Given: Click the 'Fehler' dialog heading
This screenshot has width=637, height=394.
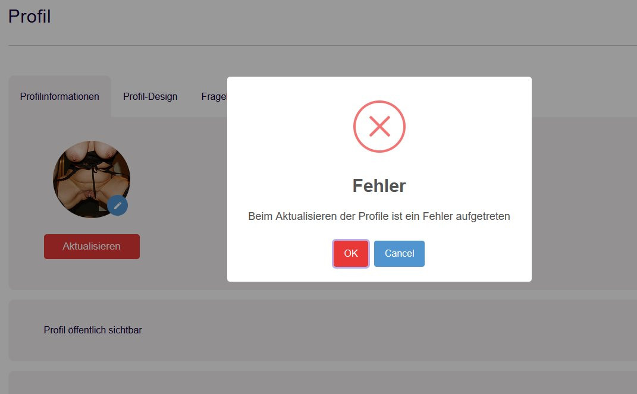Looking at the screenshot, I should pyautogui.click(x=379, y=186).
